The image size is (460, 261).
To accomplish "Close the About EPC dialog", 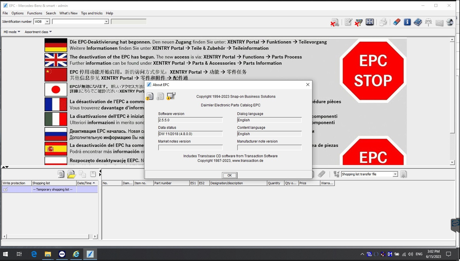I will 308,85.
